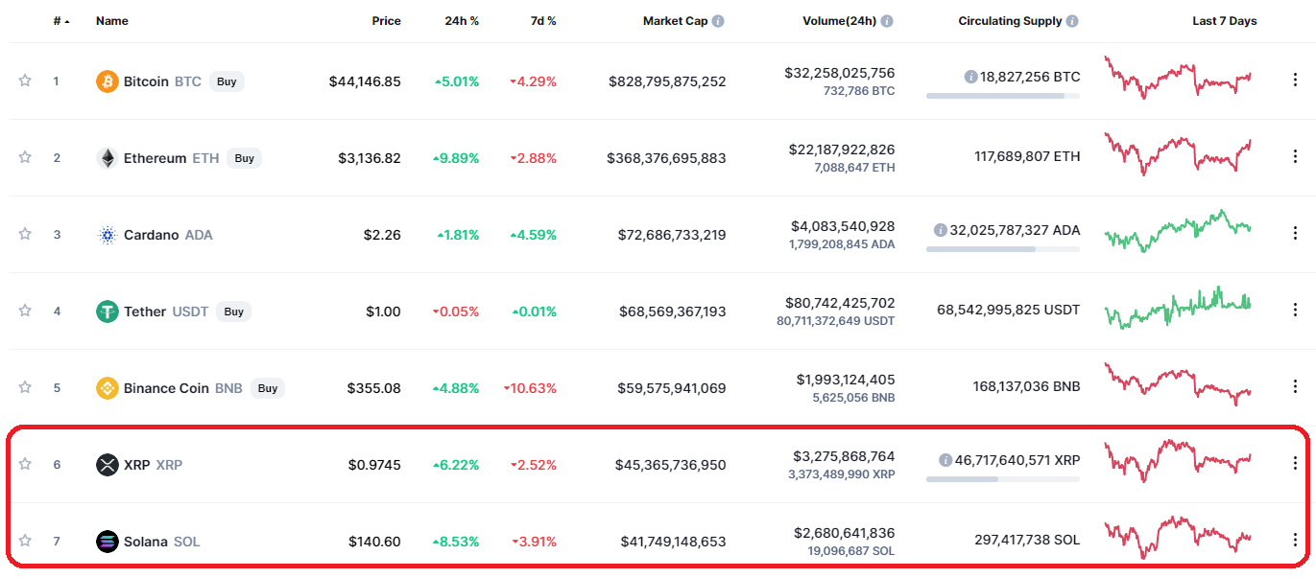
Task: Open the Solana row three-dot menu
Action: [x=1294, y=541]
